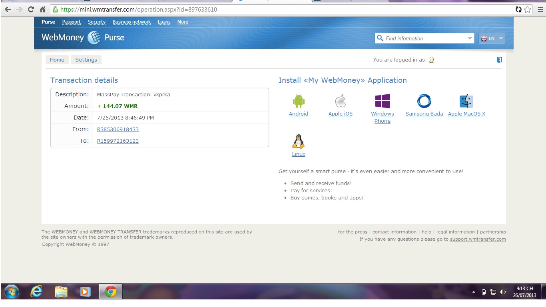Click the date '7/25/2013 8:46:49 PM'
The height and width of the screenshot is (307, 546).
coord(126,118)
